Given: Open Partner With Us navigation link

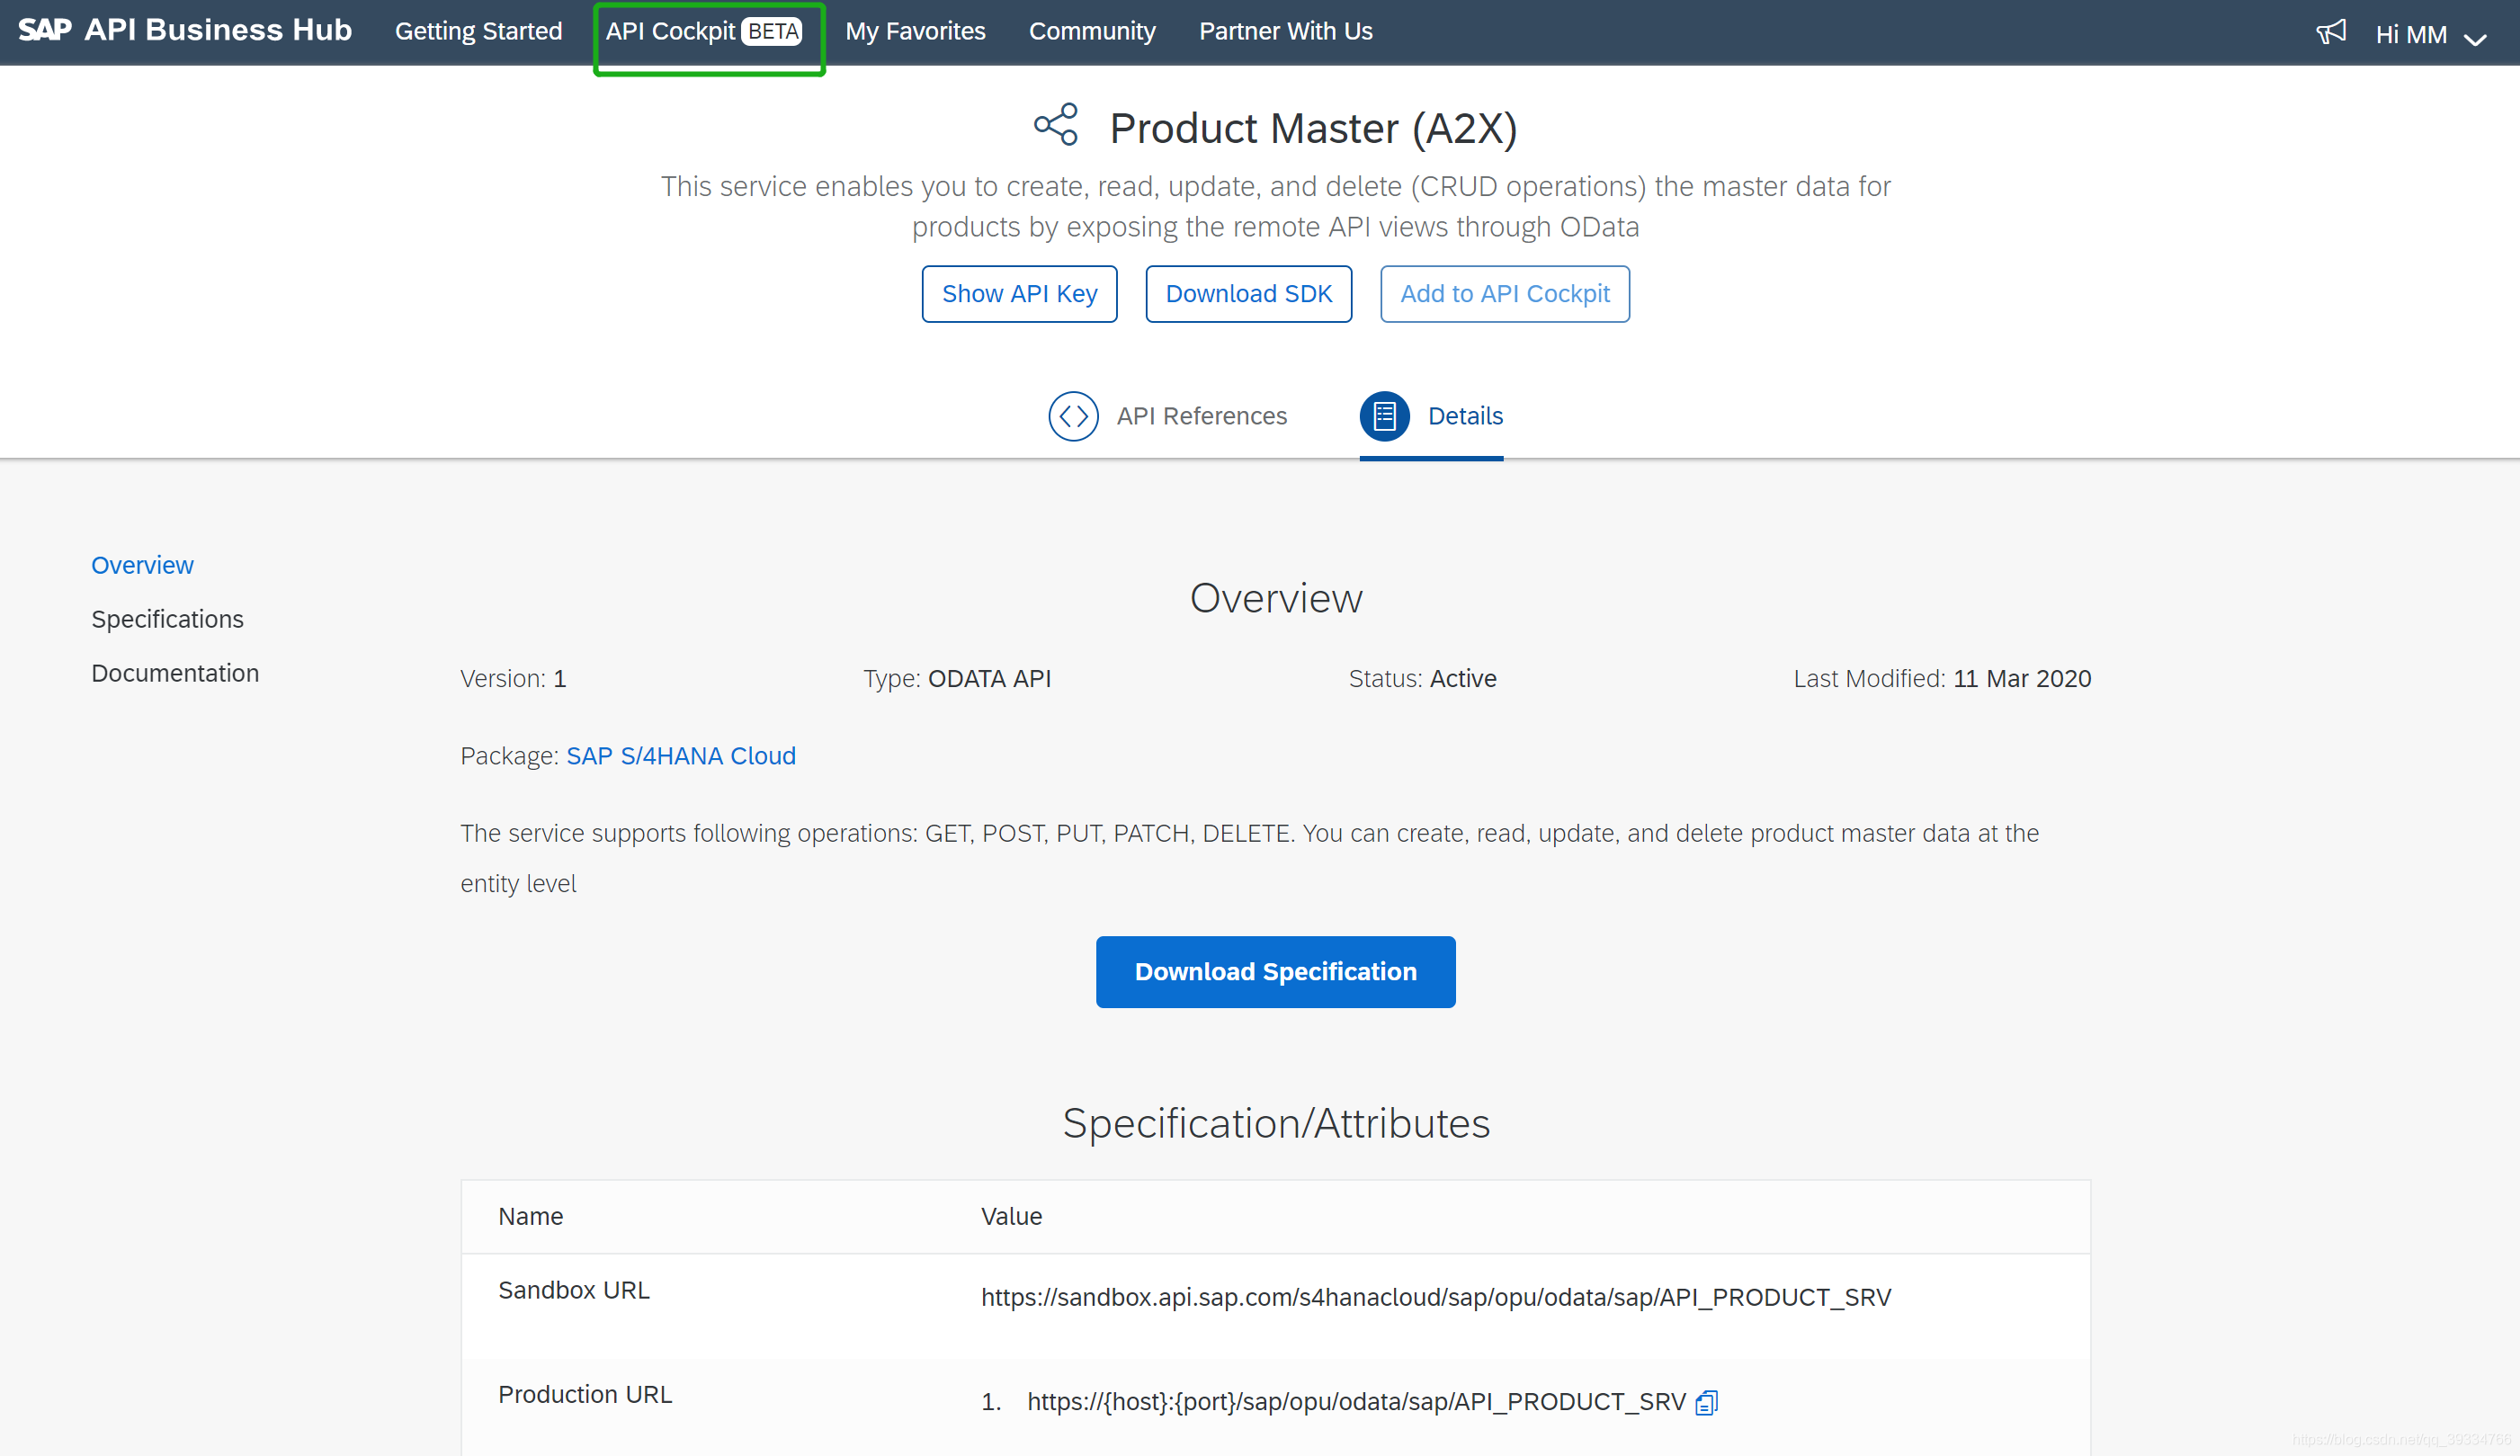Looking at the screenshot, I should (1285, 32).
